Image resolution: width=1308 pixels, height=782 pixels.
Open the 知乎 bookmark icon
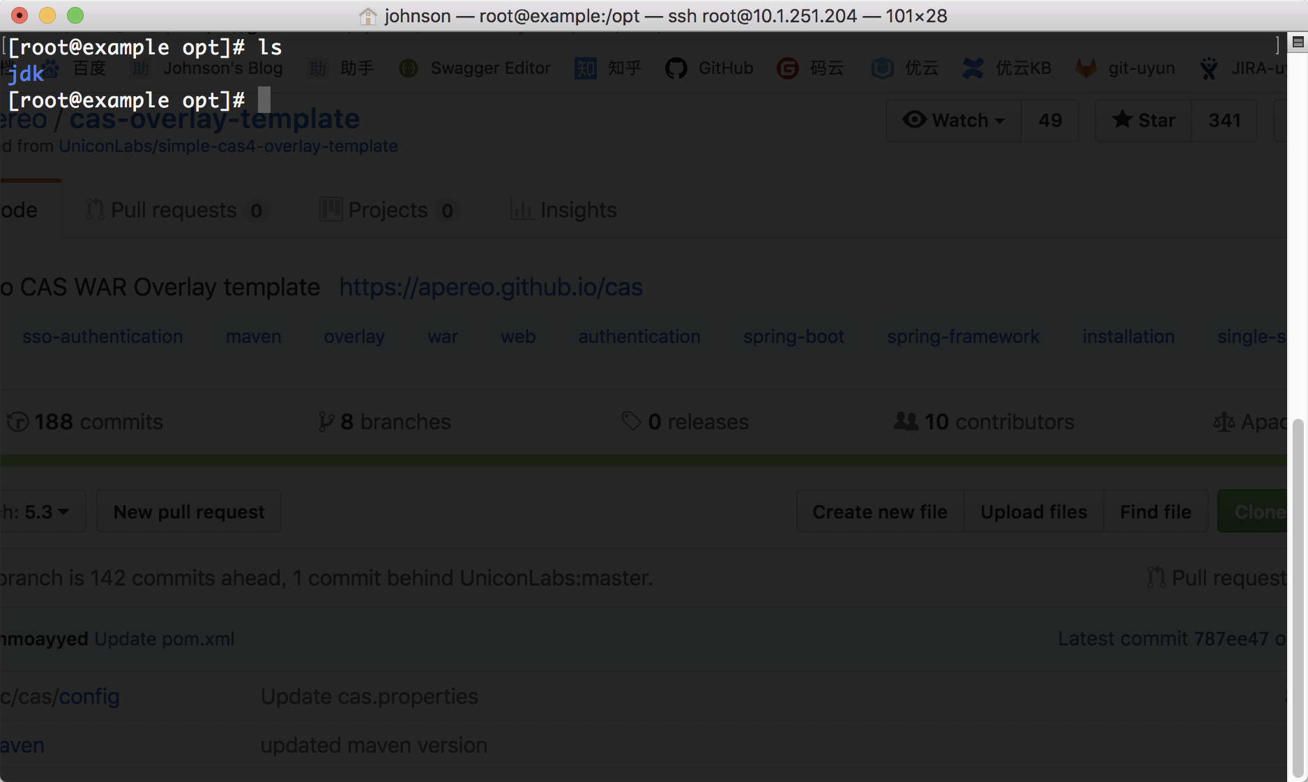585,68
